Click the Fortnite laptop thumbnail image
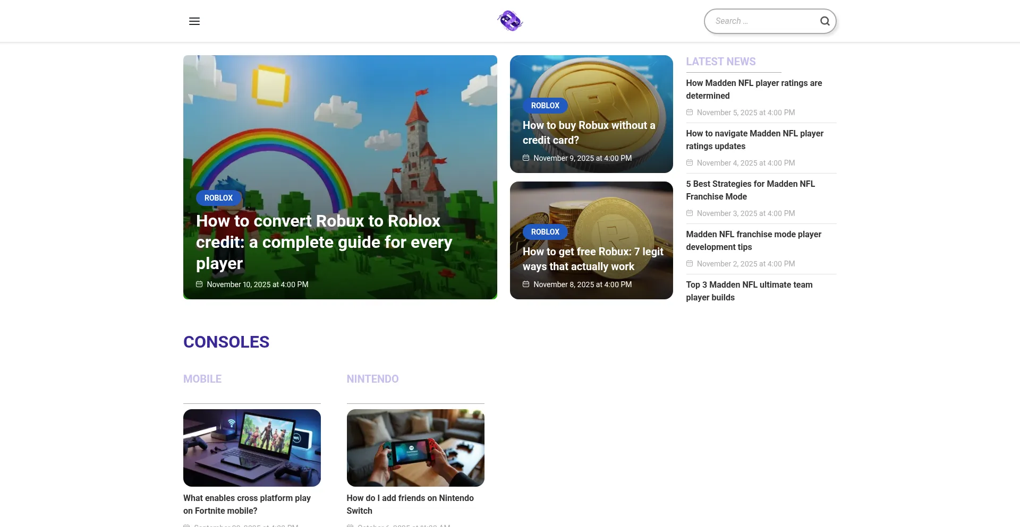1020x527 pixels. tap(252, 447)
